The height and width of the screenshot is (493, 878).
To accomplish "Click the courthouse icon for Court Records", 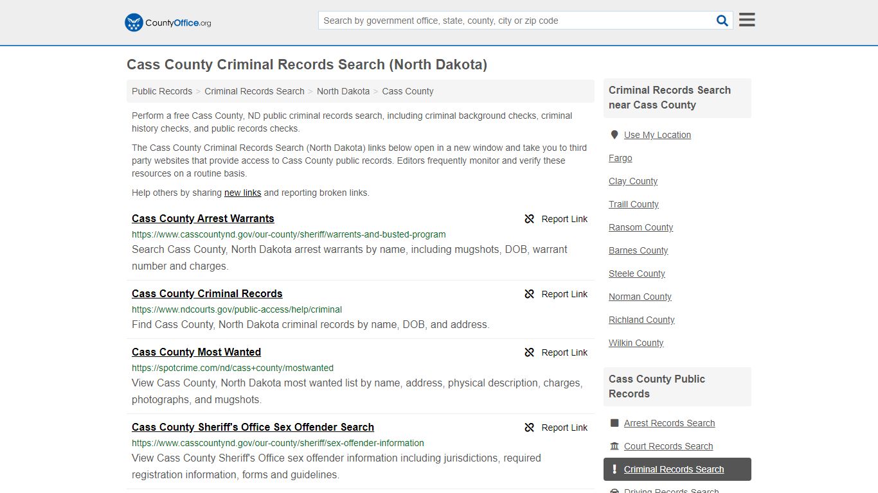I will pyautogui.click(x=614, y=446).
